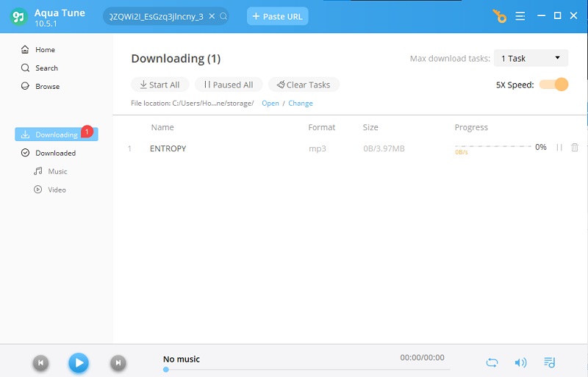Open the playlist queue icon

(549, 362)
